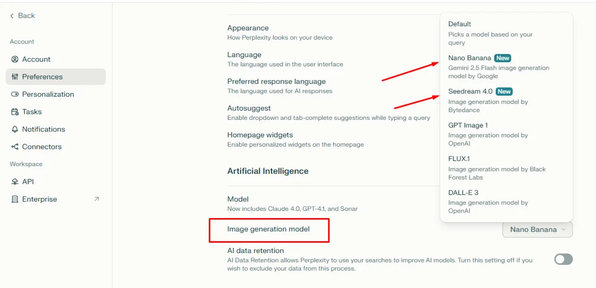
Task: Go back using the Back button
Action: [x=23, y=15]
